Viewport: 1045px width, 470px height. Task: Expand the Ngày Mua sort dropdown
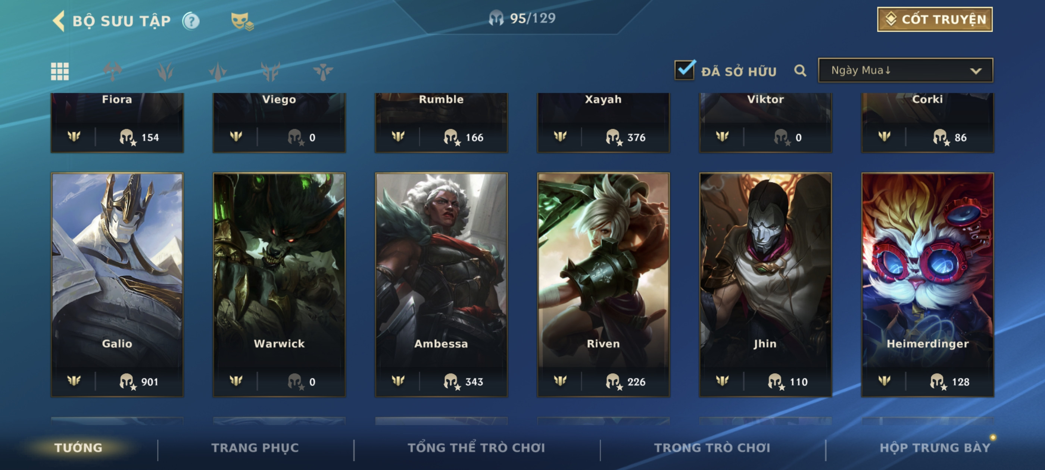(x=905, y=70)
